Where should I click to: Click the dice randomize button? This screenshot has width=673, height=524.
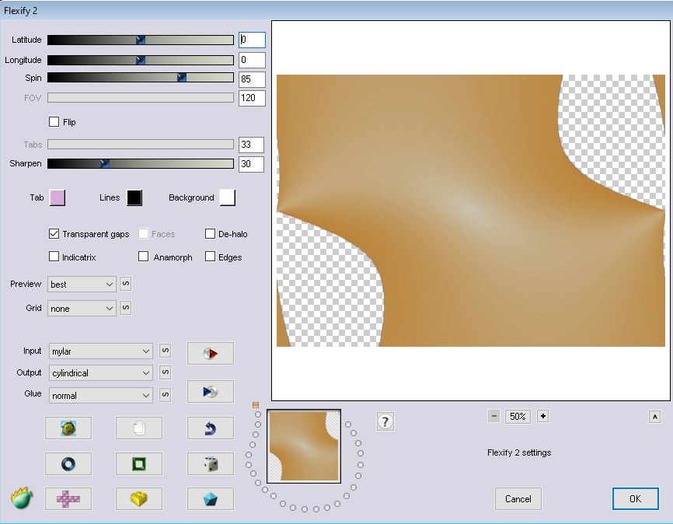[211, 464]
